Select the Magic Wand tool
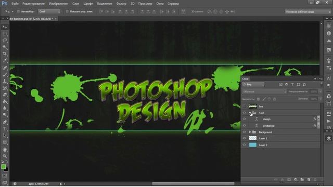This screenshot has width=333, height=187. click(x=5, y=47)
